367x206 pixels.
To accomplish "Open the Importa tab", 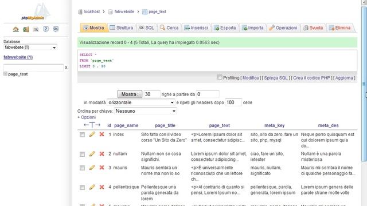I will (x=253, y=28).
